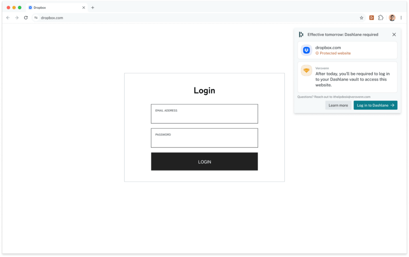Open the Chrome three-dot menu

coord(401,18)
